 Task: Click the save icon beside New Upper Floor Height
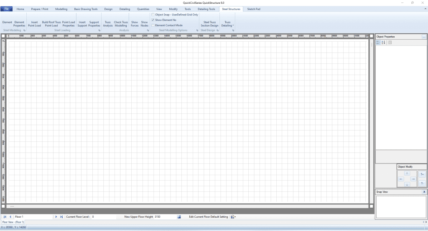point(179,217)
